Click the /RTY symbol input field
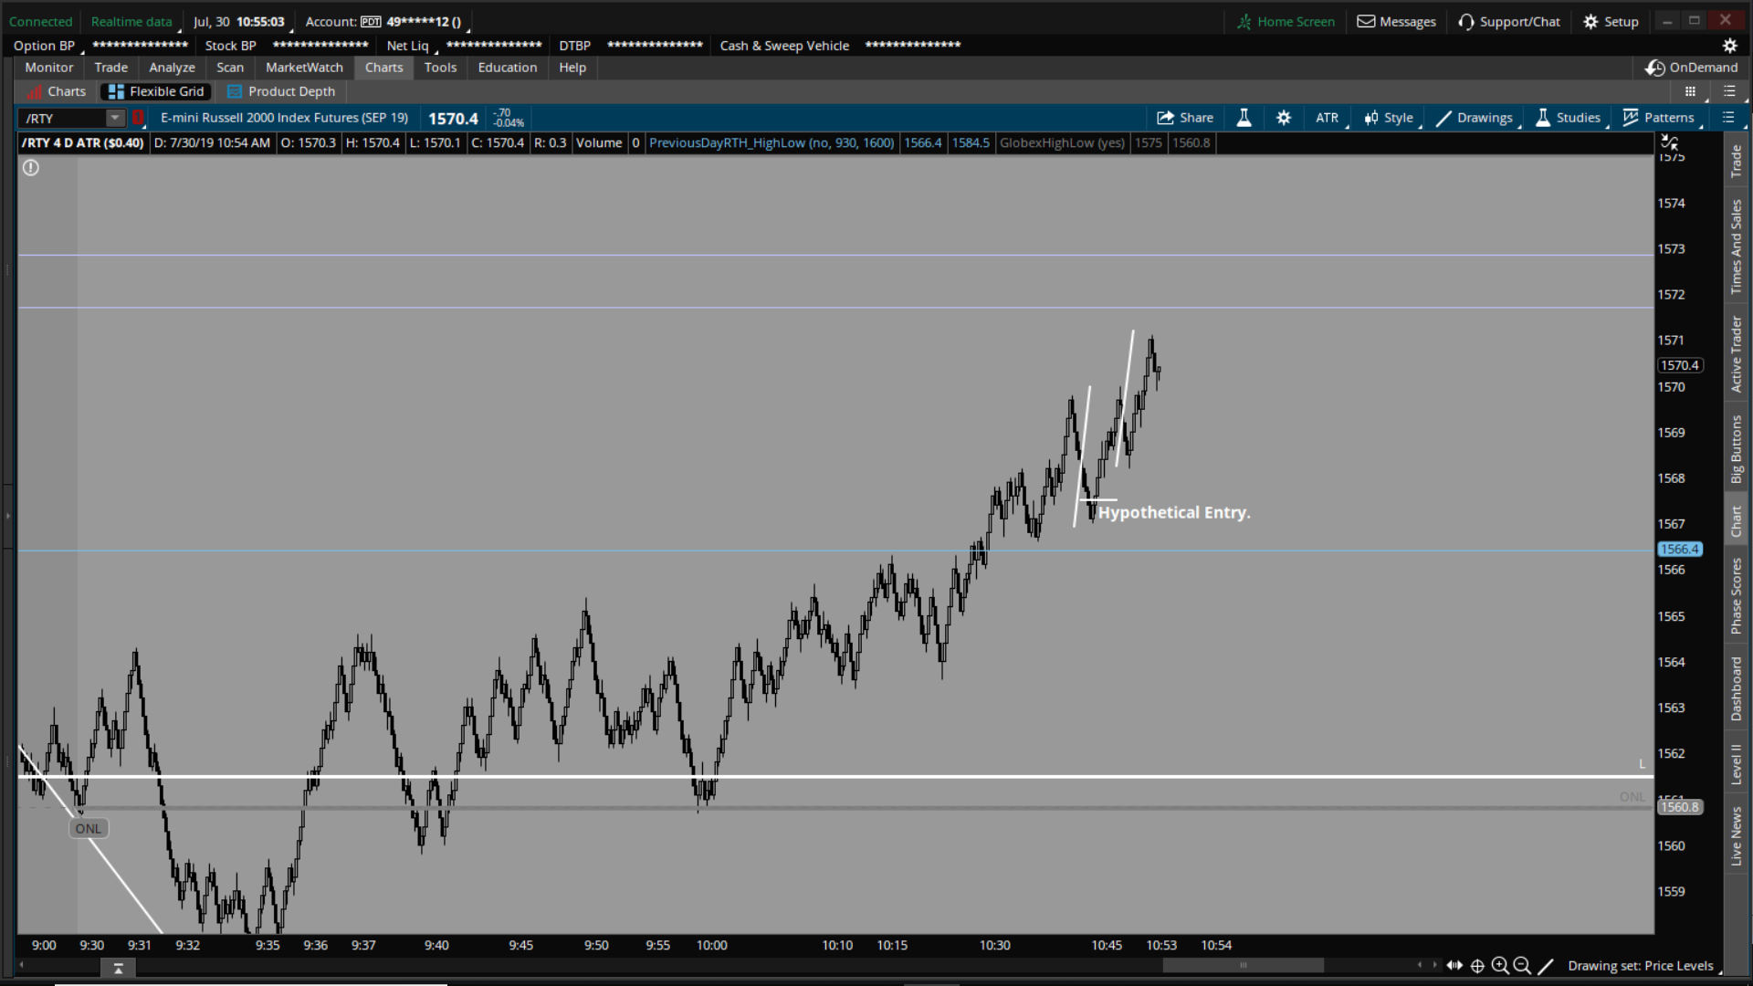The image size is (1753, 986). pyautogui.click(x=62, y=118)
